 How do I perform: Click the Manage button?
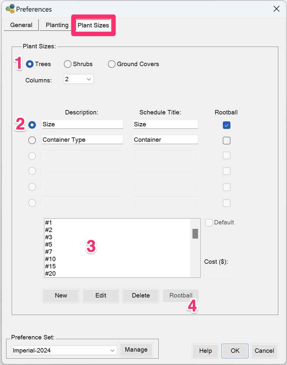point(136,350)
